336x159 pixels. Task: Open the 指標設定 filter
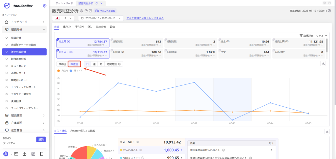(306, 36)
